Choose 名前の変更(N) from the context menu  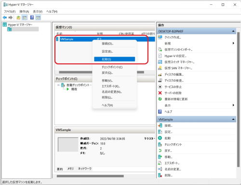point(115,92)
